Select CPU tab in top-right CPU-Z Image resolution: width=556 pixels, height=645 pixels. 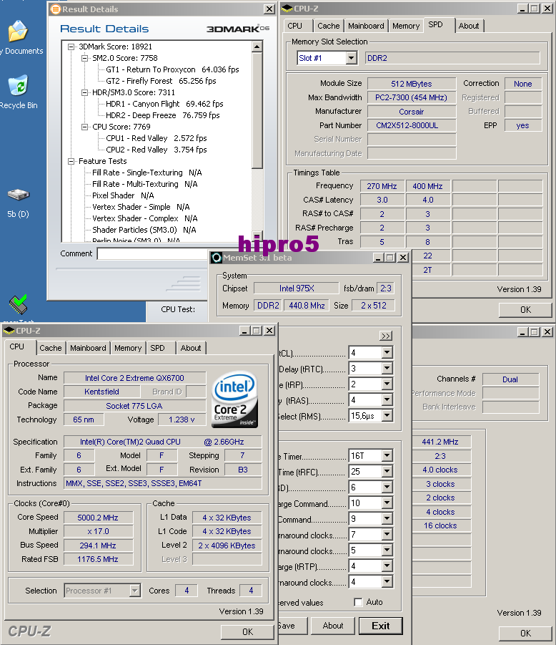[x=295, y=26]
